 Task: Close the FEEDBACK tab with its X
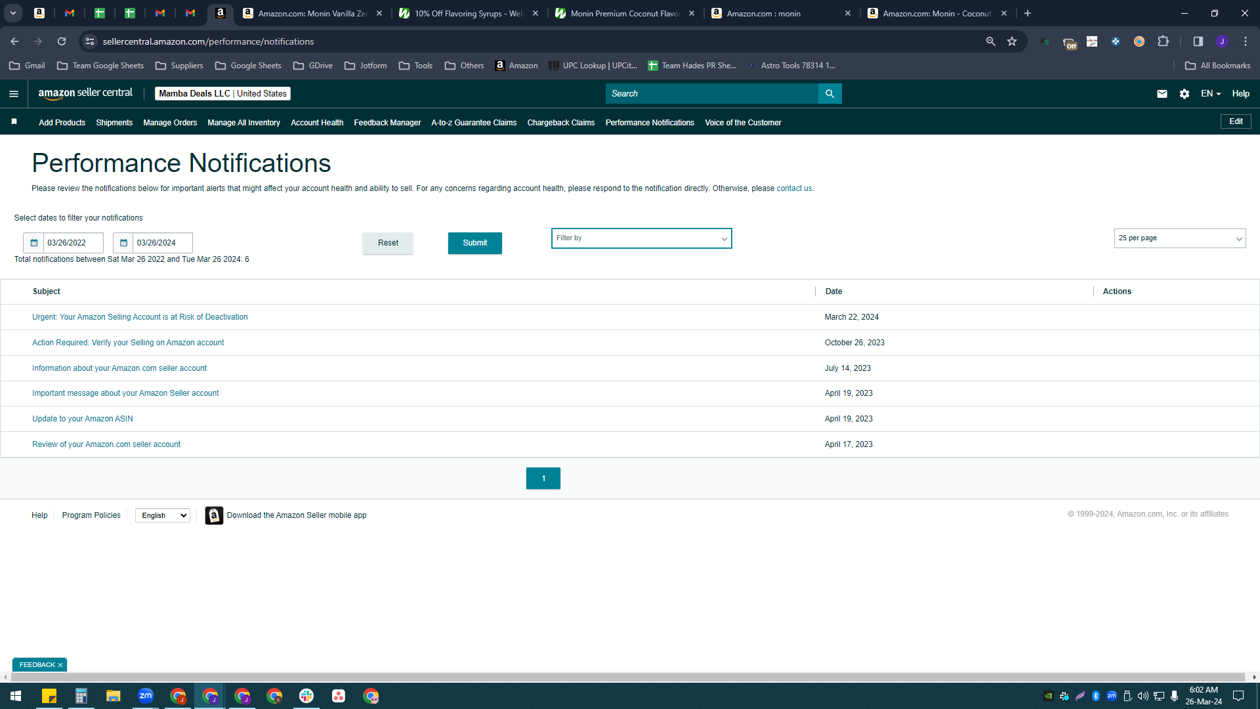click(60, 665)
